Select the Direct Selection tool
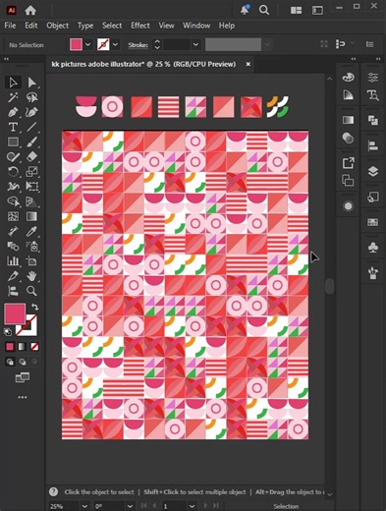 click(x=31, y=83)
